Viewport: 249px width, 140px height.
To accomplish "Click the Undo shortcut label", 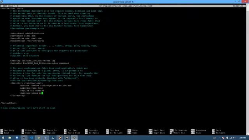I will (135, 130).
